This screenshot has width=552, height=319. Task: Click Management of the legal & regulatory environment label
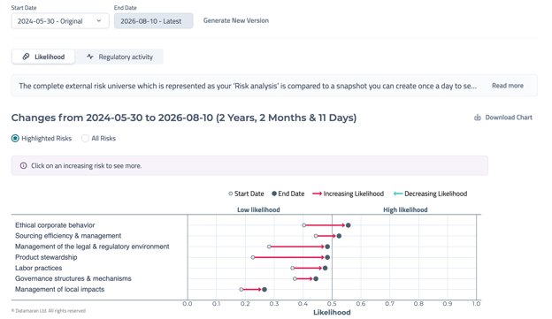92,247
